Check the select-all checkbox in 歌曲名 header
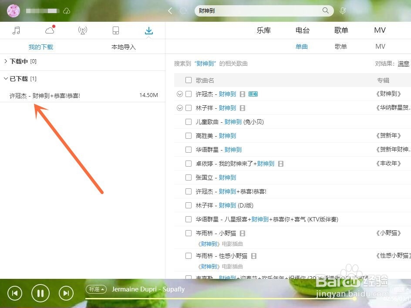This screenshot has width=411, height=308. pyautogui.click(x=188, y=80)
